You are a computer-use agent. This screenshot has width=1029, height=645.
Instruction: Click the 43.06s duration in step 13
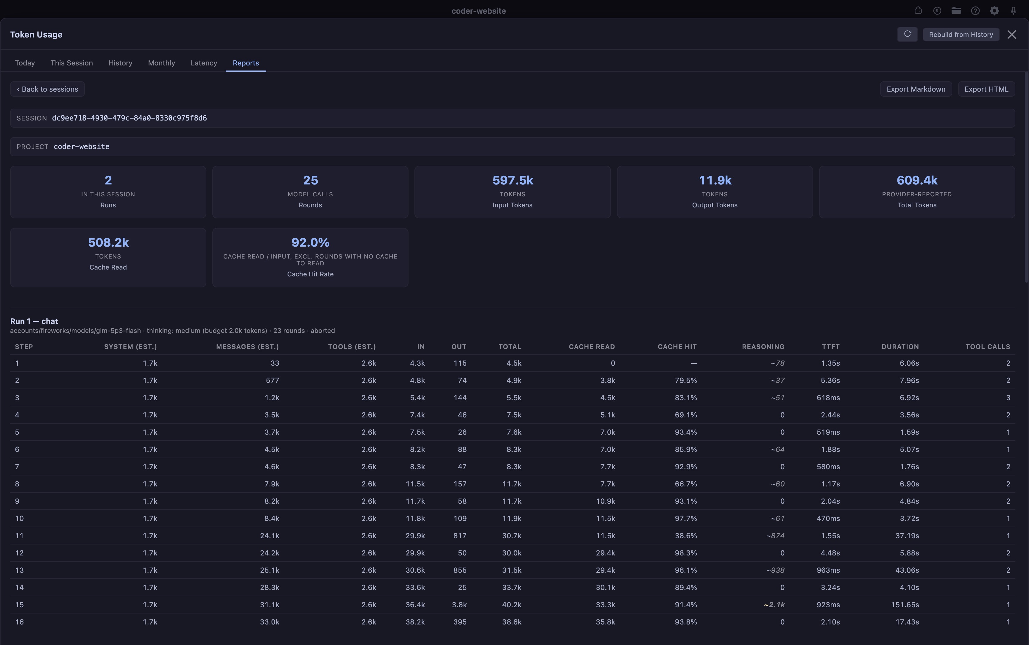click(907, 570)
